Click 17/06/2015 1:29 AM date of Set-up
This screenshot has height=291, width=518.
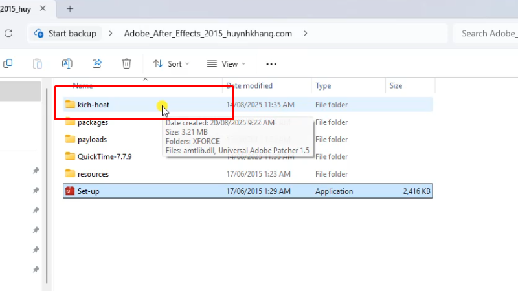(x=258, y=191)
